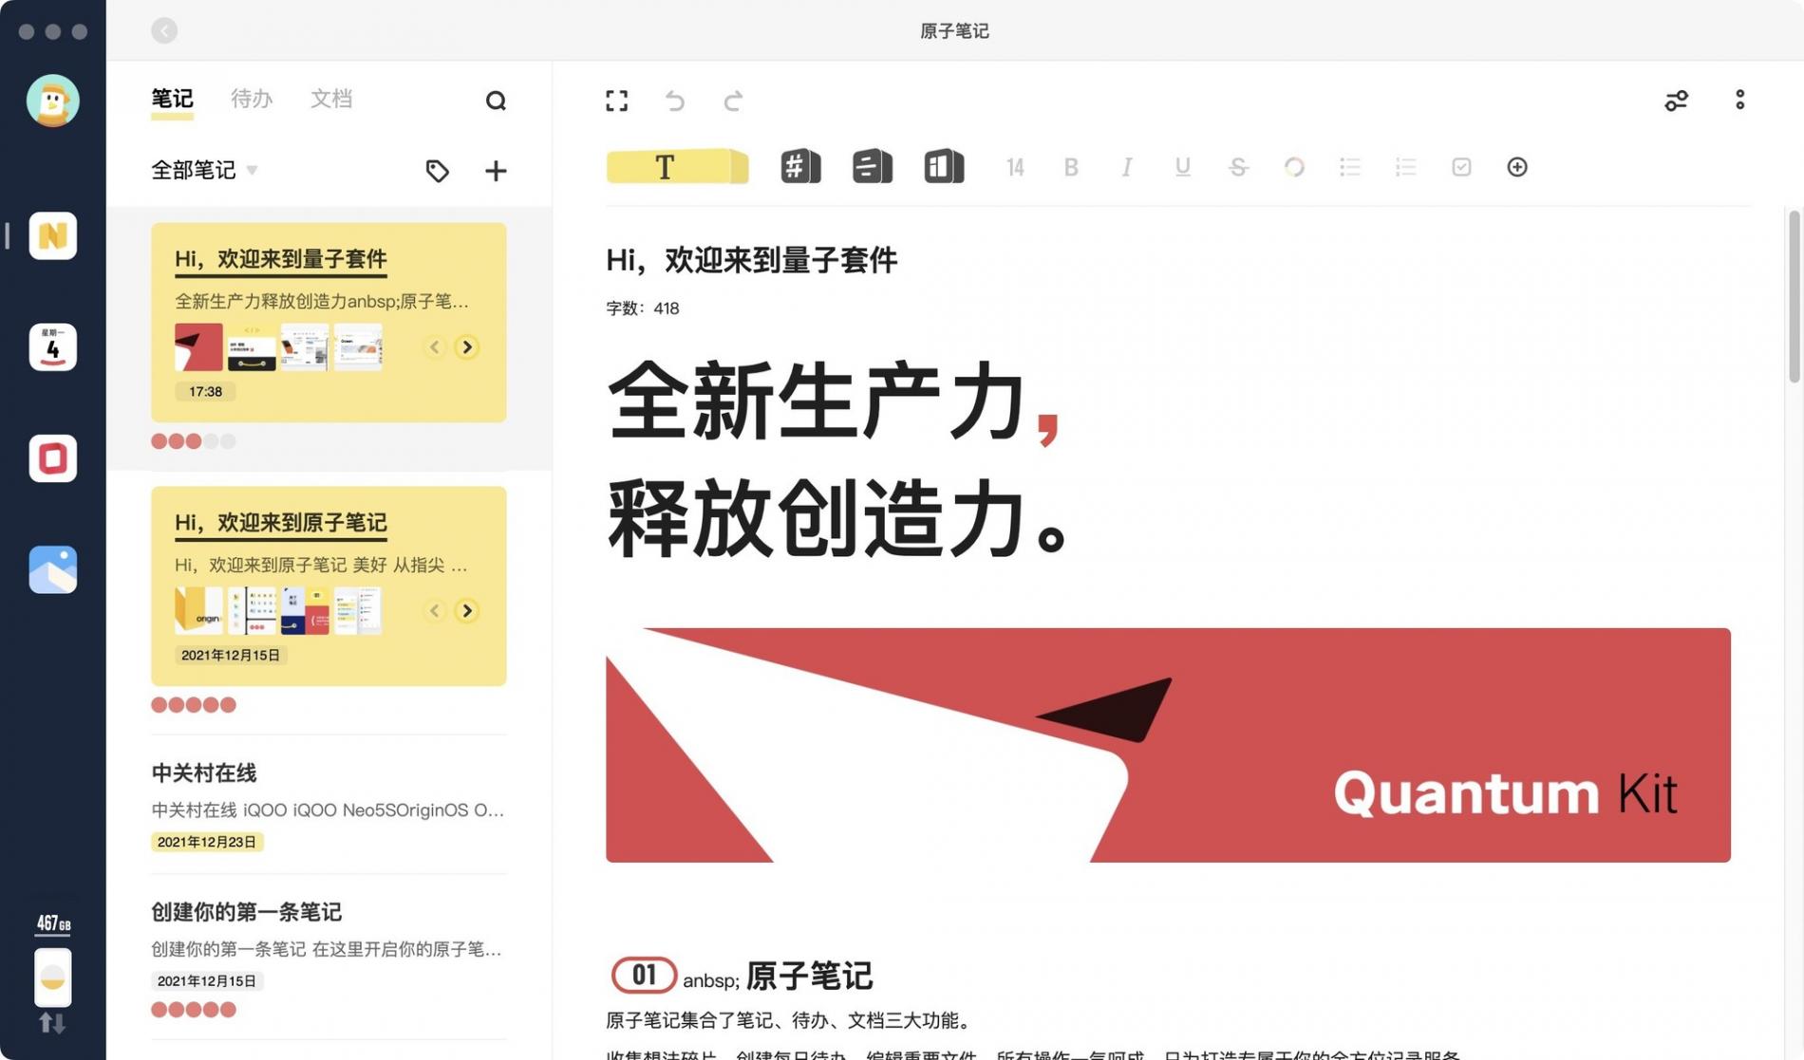Open the note Hi，欢迎来到量子套件 card
Viewport: 1804px width, 1060px height.
[329, 323]
